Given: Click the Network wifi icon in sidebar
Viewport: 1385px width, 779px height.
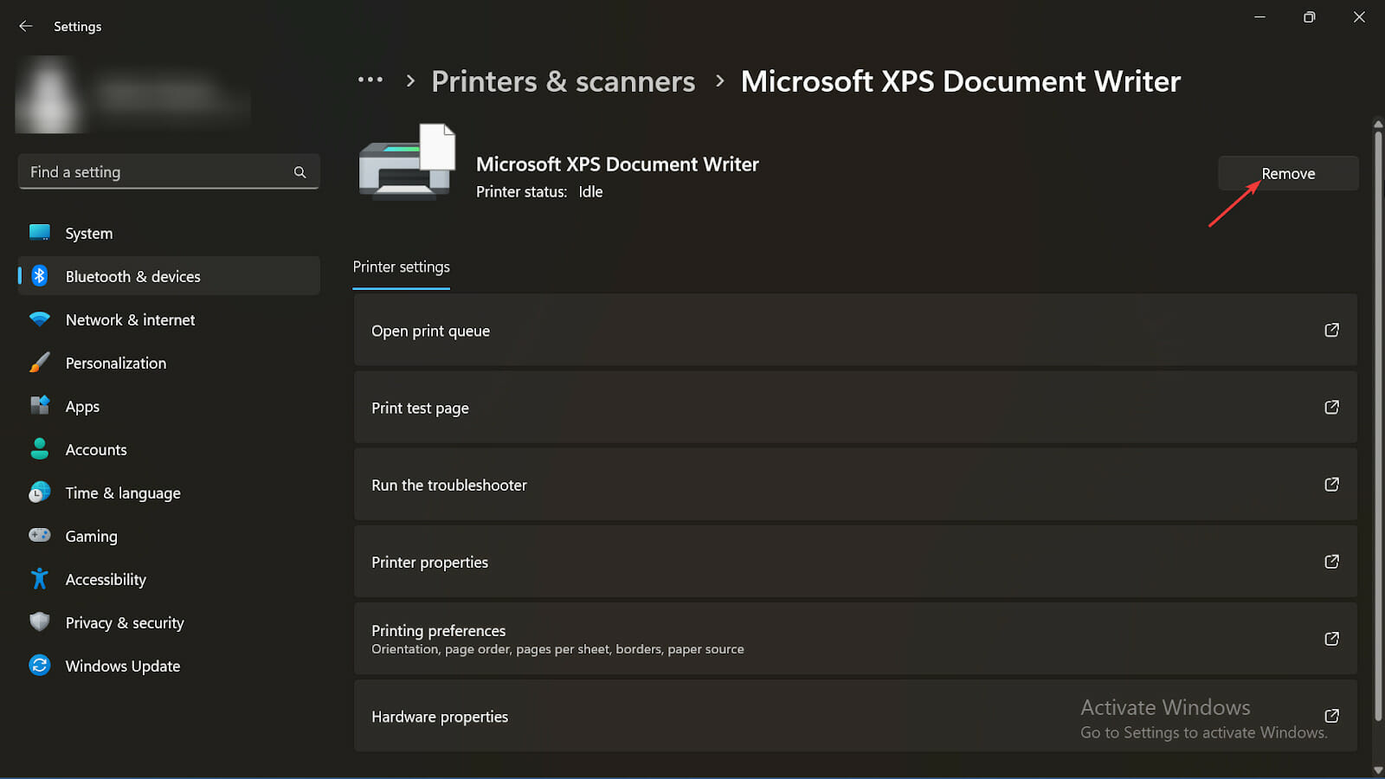Looking at the screenshot, I should [x=39, y=319].
